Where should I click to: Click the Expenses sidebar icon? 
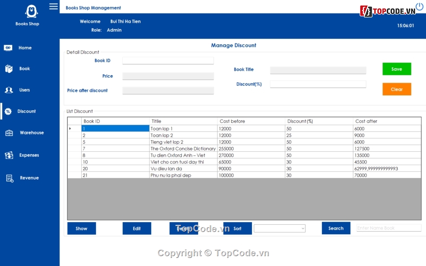(9, 155)
